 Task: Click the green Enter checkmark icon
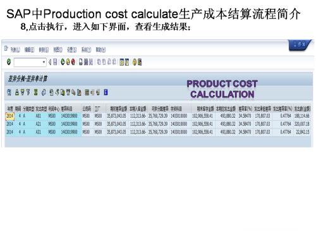(9, 62)
